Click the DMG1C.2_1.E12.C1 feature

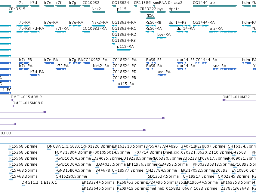click(x=23, y=185)
